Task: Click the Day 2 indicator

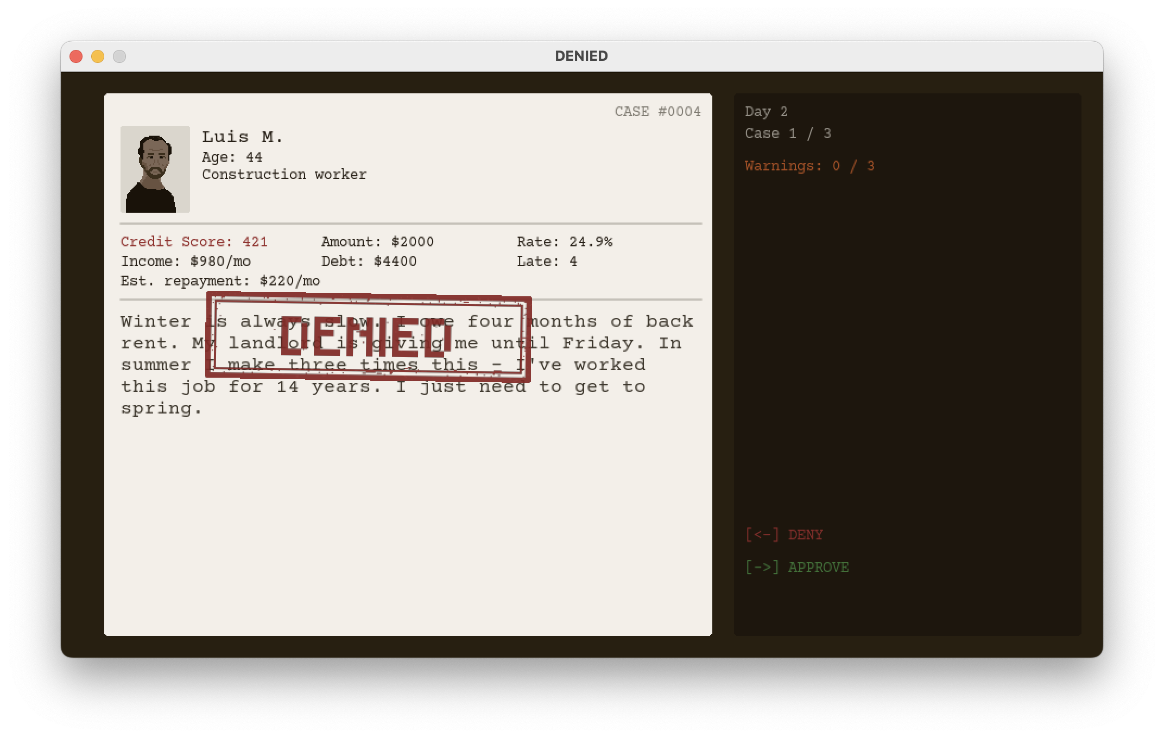Action: 767,112
